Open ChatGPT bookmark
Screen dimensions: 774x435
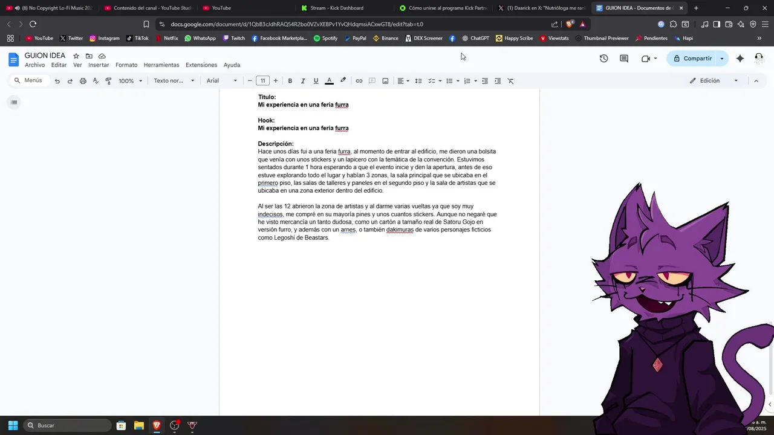point(476,38)
